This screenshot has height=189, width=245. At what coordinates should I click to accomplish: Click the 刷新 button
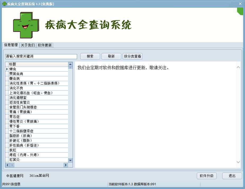[x=111, y=56]
